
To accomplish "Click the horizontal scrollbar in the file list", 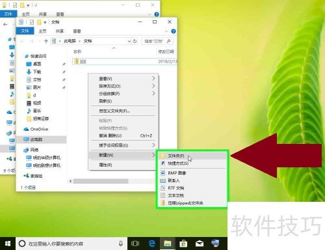I will (101, 181).
